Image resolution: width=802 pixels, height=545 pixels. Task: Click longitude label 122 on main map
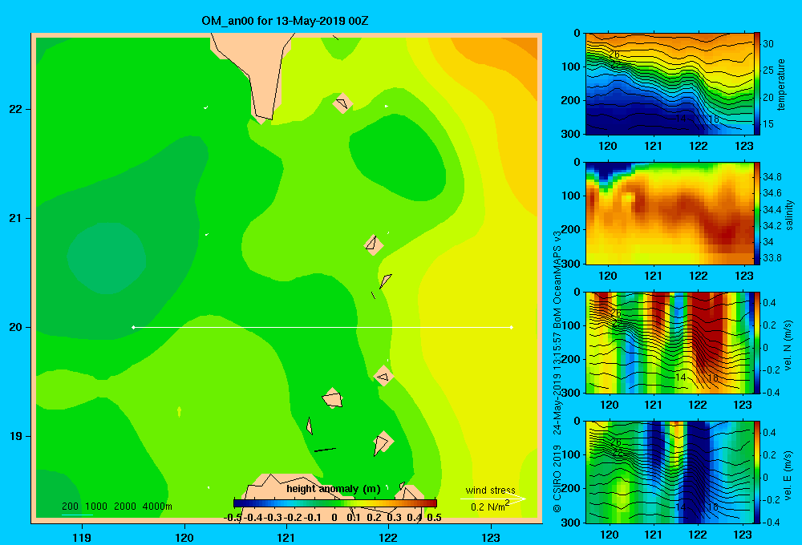[388, 537]
